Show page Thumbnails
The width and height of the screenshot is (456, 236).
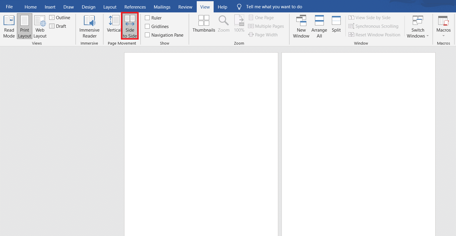(x=204, y=24)
